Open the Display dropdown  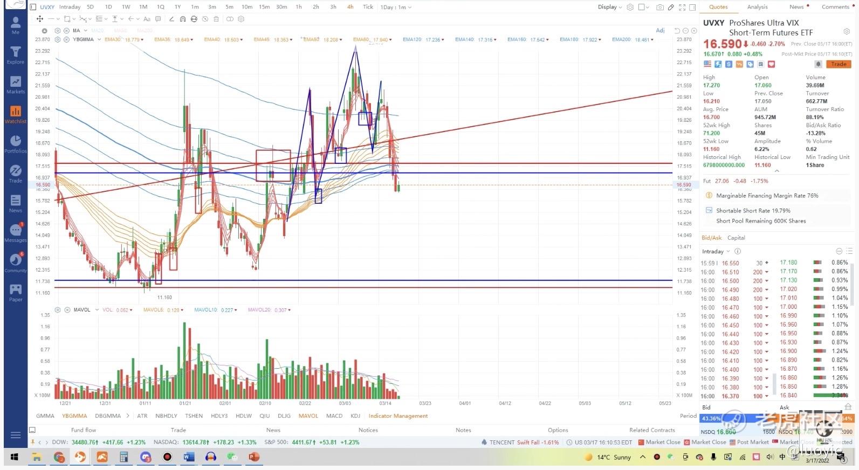(x=610, y=7)
